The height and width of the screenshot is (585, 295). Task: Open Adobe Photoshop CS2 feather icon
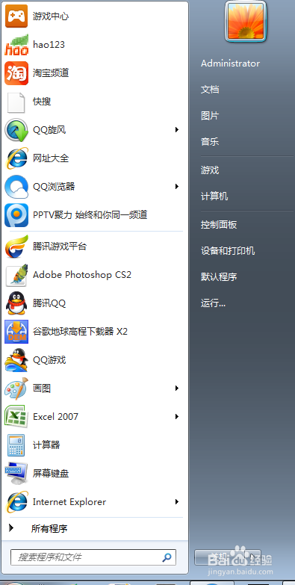tap(16, 275)
